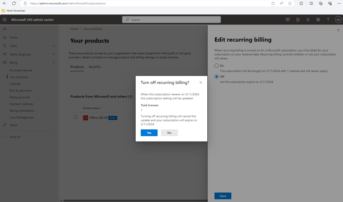Click the browser essentials heart icon
343x202 pixels.
click(330, 3)
